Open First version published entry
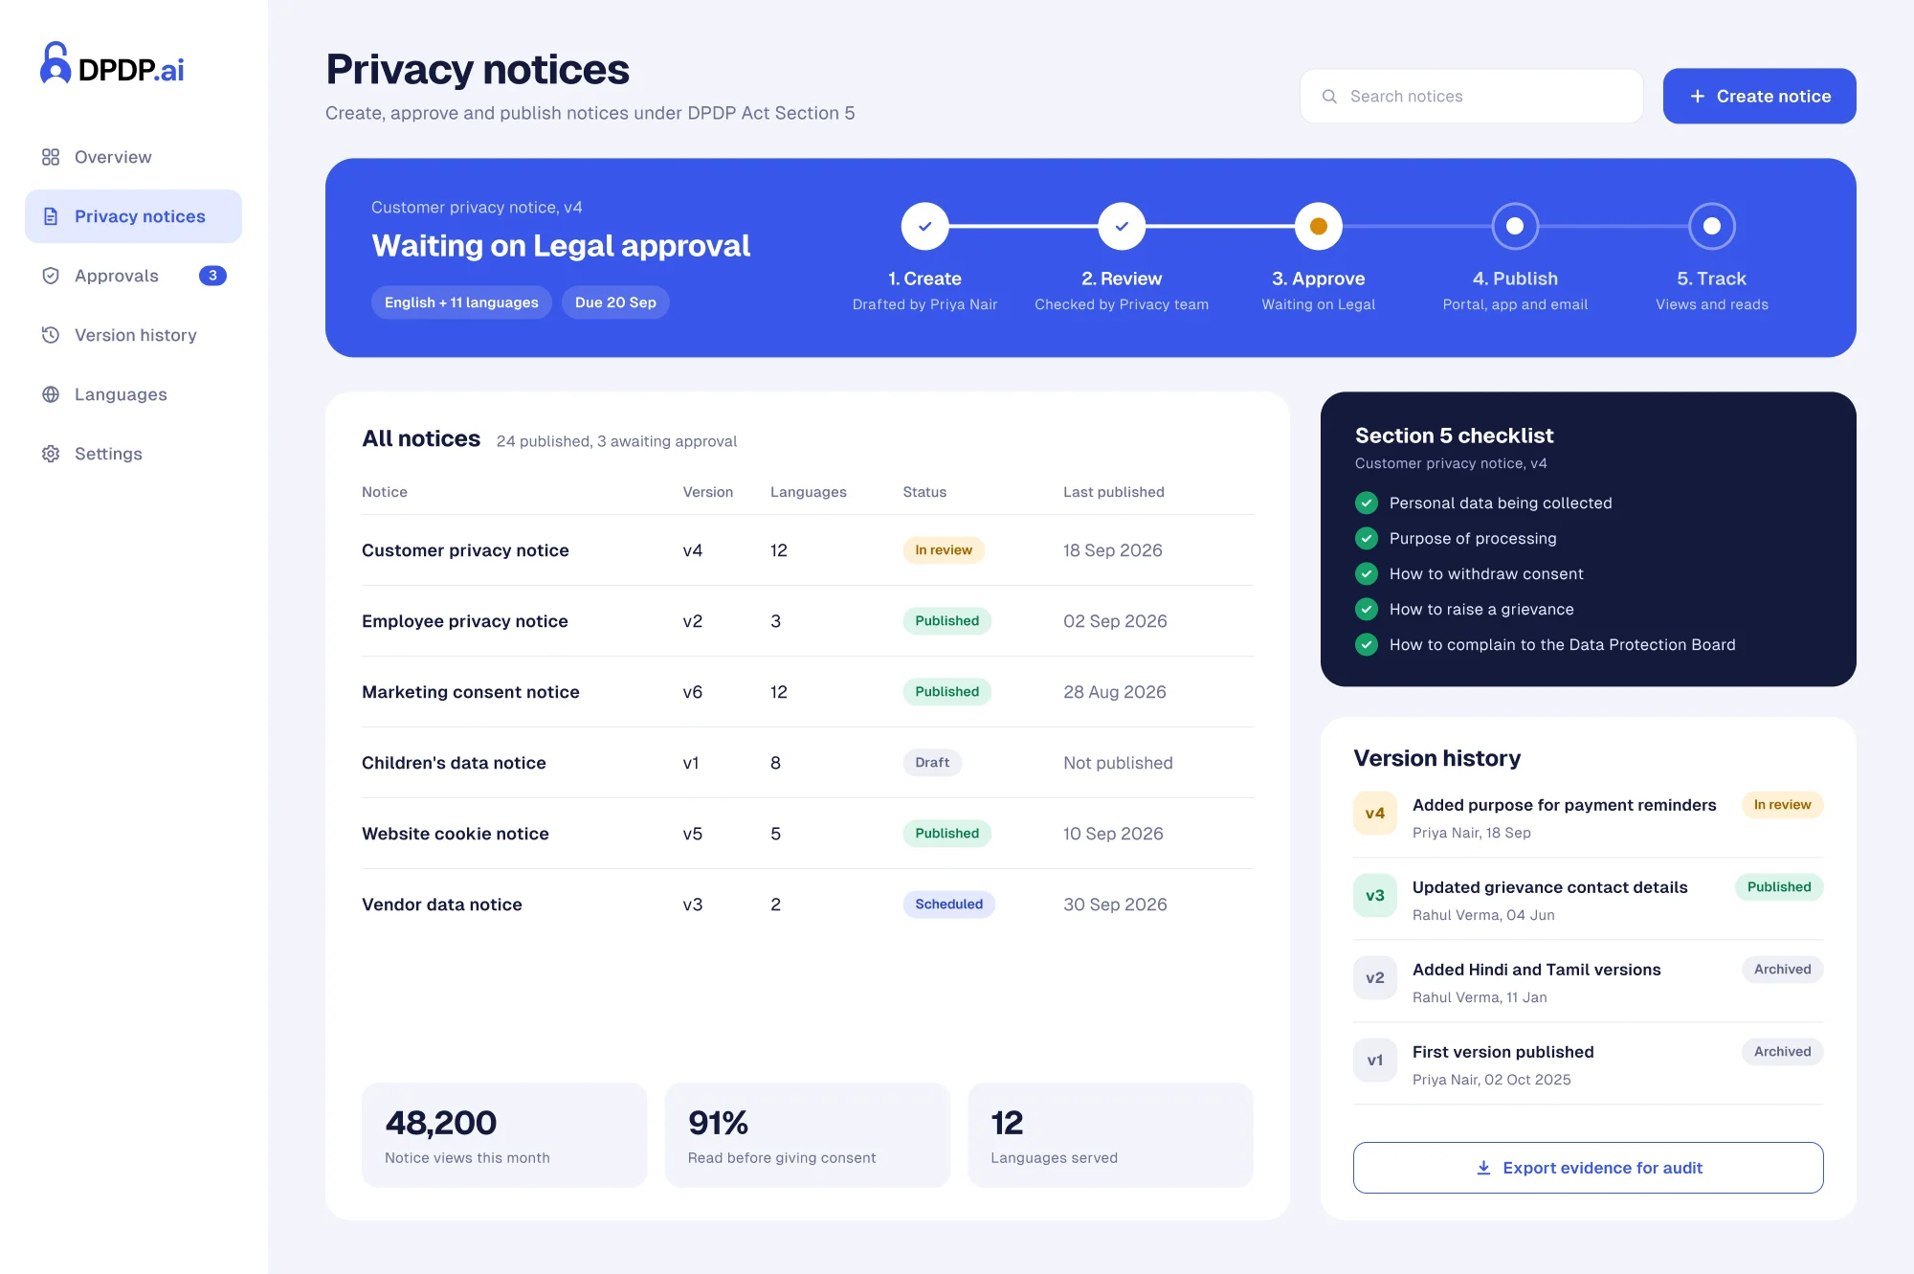 (x=1588, y=1064)
